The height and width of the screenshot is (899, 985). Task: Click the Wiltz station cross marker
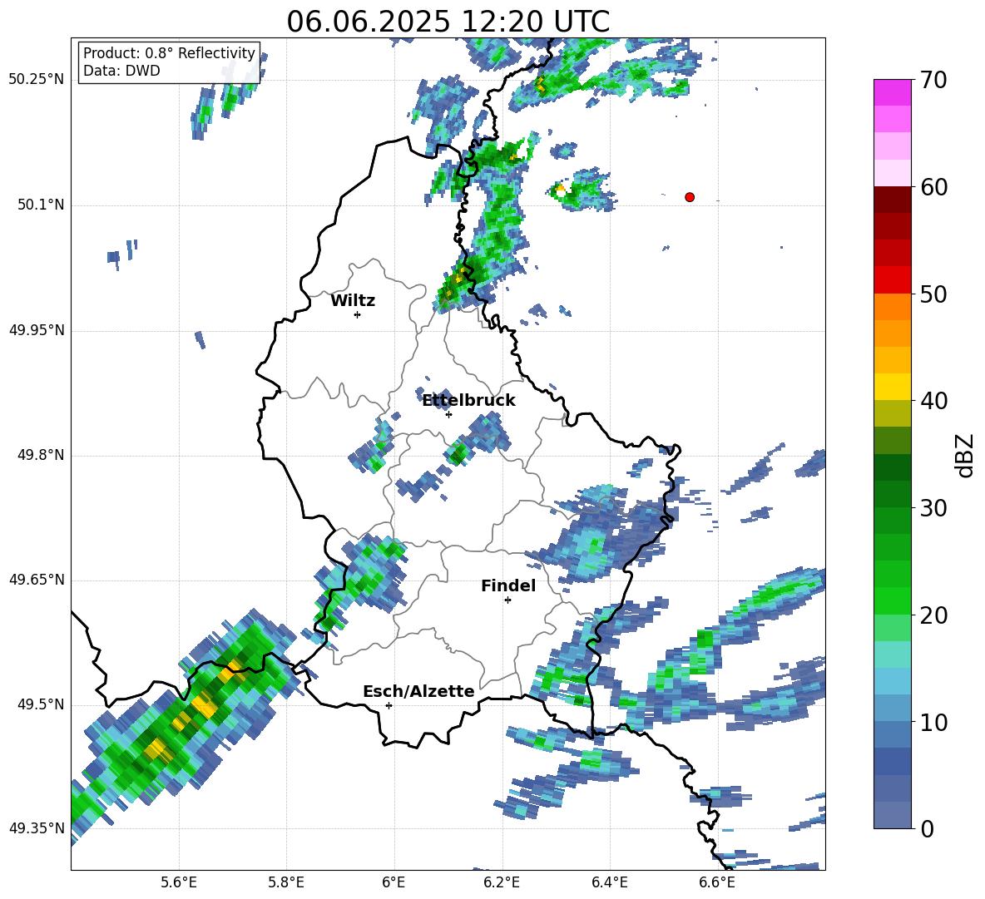[357, 314]
